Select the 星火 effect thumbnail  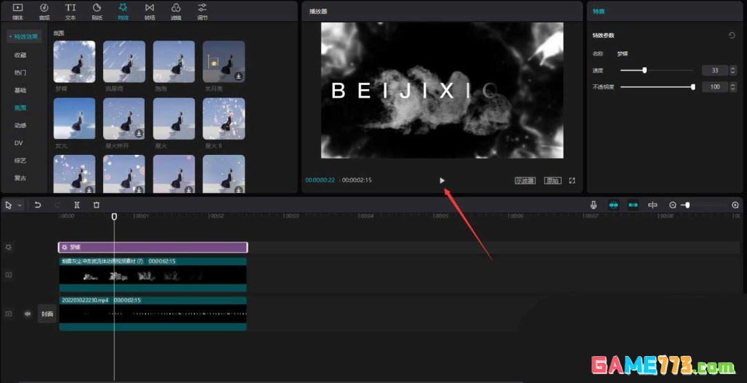(174, 119)
